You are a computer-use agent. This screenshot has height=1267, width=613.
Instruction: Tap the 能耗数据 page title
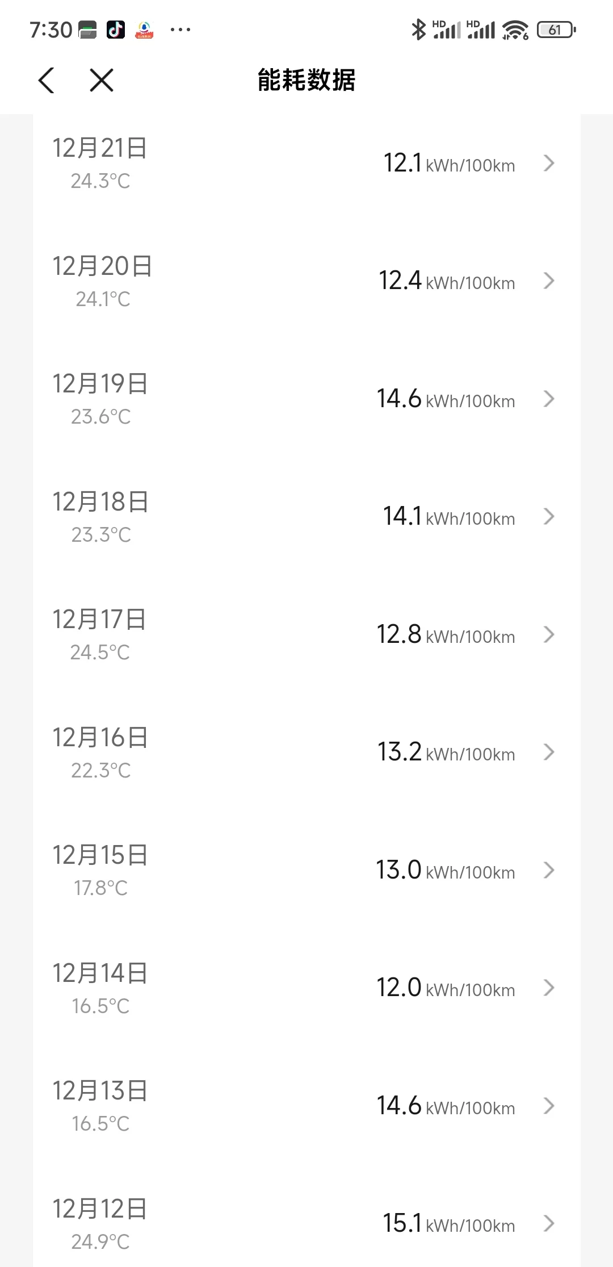[306, 80]
